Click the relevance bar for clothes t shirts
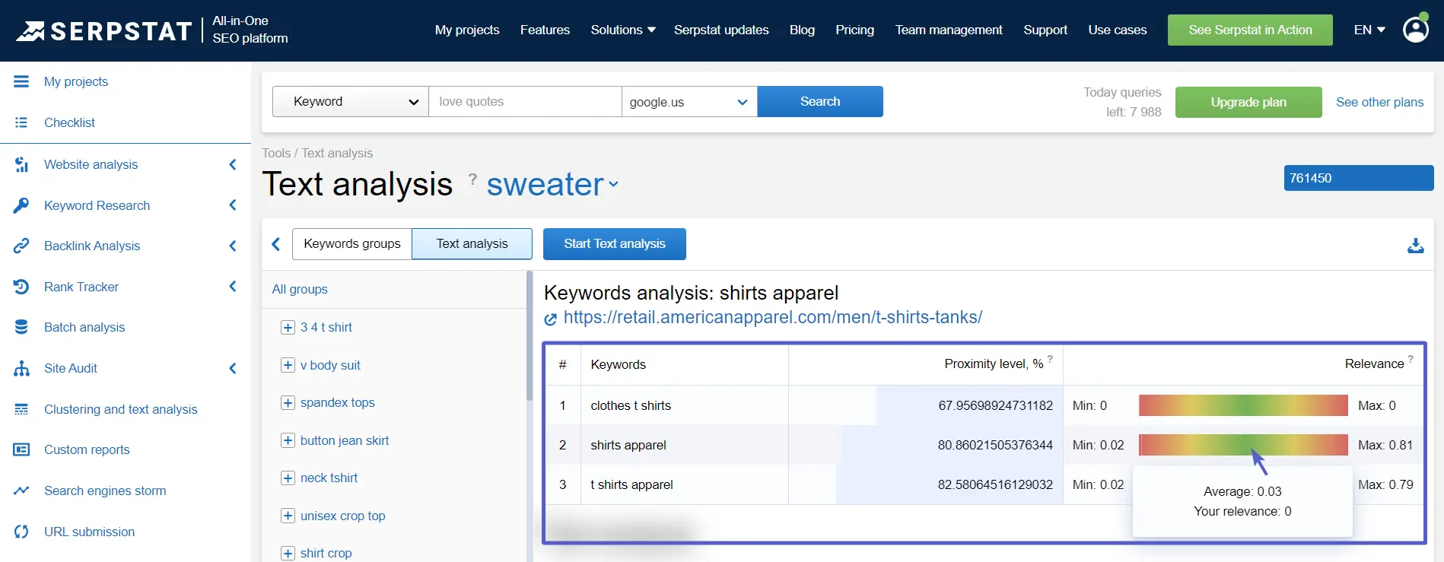This screenshot has width=1444, height=562. 1243,405
